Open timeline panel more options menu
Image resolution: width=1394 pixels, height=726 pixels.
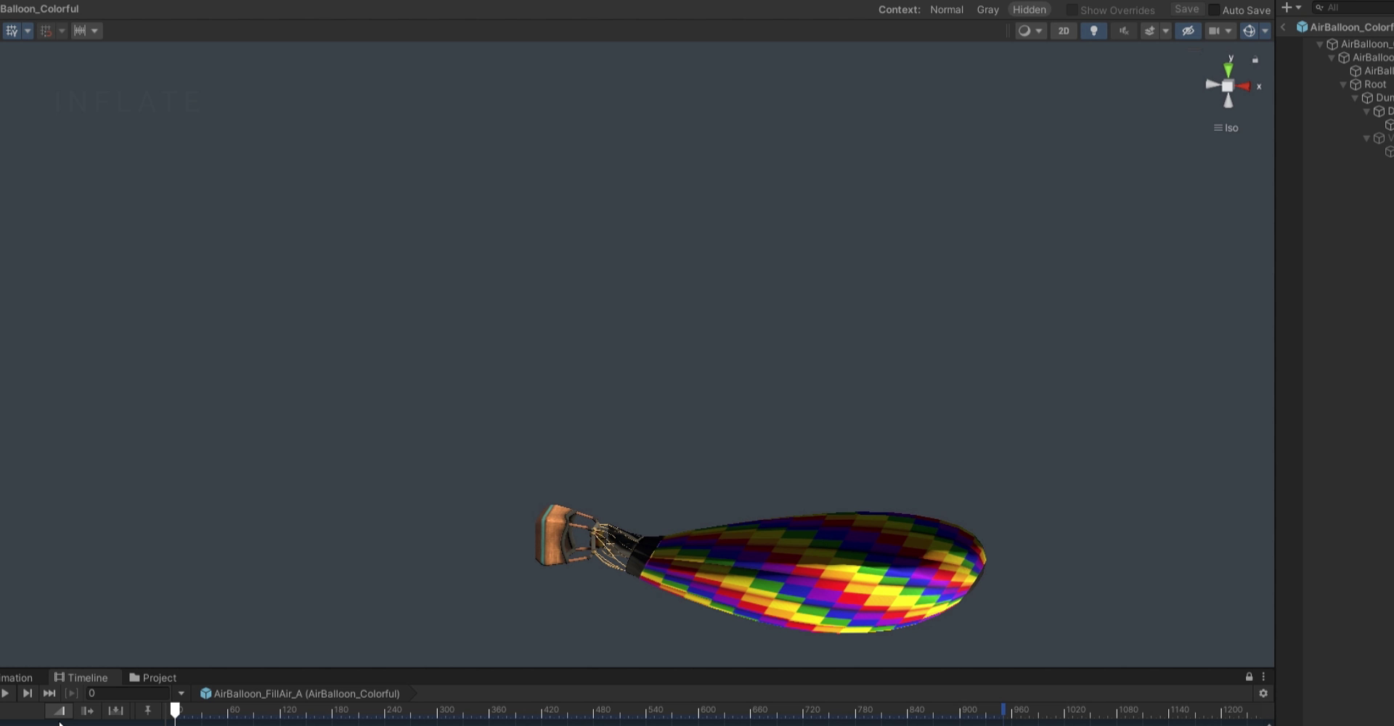pyautogui.click(x=1263, y=677)
